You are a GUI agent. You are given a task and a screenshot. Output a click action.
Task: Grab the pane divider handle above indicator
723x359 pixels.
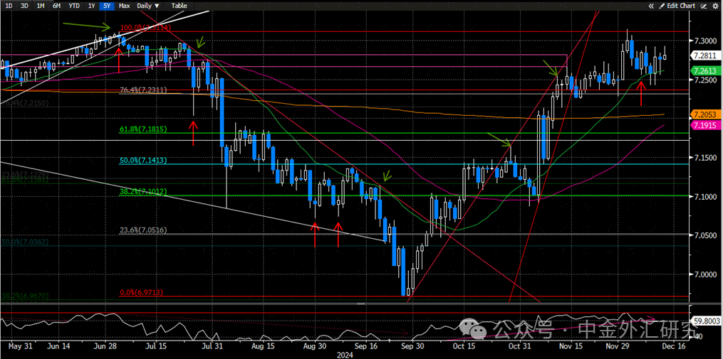point(362,304)
